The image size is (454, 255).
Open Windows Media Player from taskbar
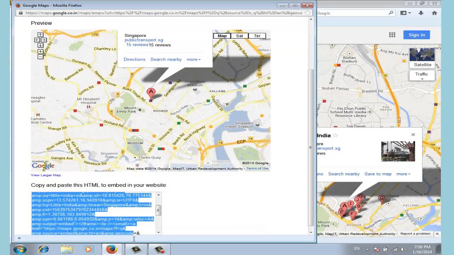[x=89, y=249]
